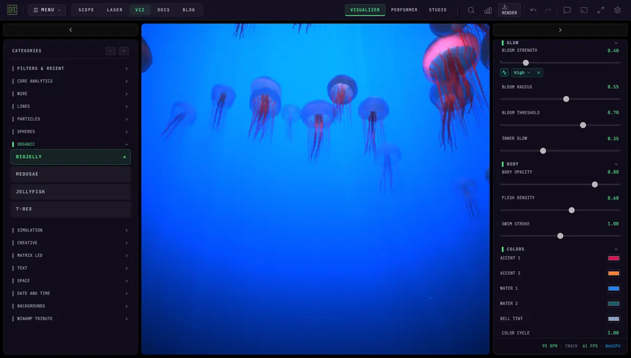The image size is (631, 358).
Task: Select the Medusae visualizer
Action: (x=70, y=174)
